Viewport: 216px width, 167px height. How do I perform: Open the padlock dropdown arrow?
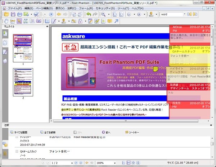[85, 21]
